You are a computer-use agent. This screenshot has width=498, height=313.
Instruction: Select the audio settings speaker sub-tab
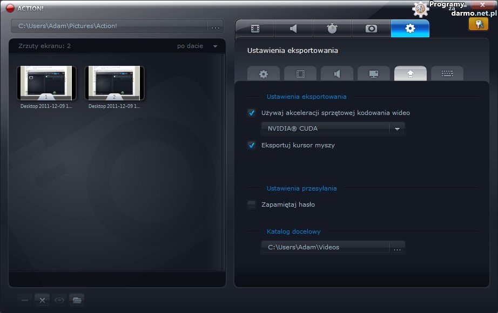pos(337,74)
